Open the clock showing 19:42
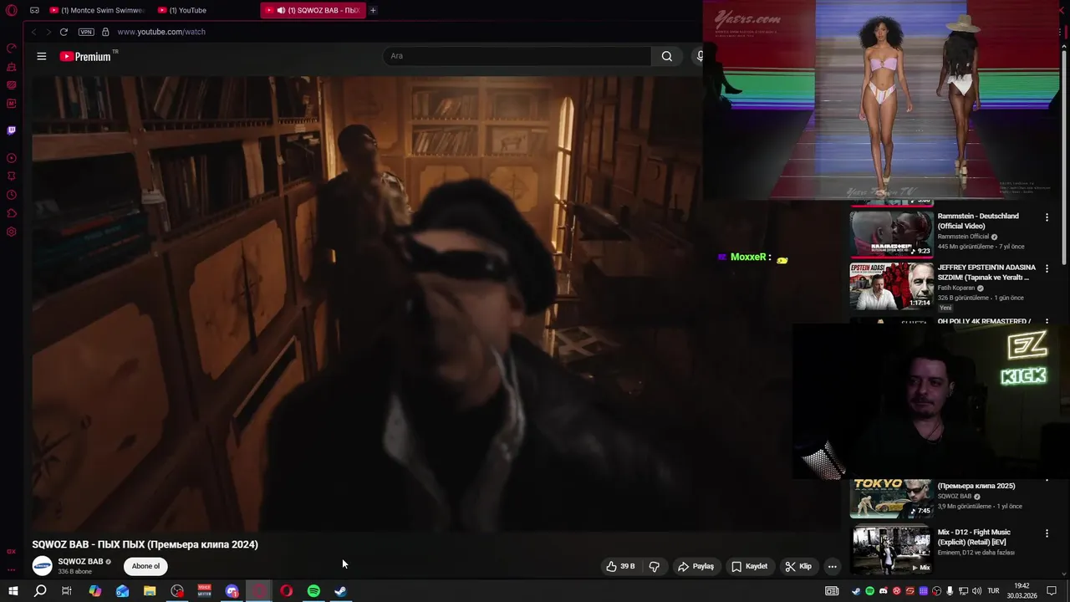1070x602 pixels. coord(1022,591)
